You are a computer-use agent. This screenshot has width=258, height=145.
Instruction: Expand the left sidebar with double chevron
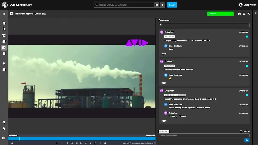4,14
